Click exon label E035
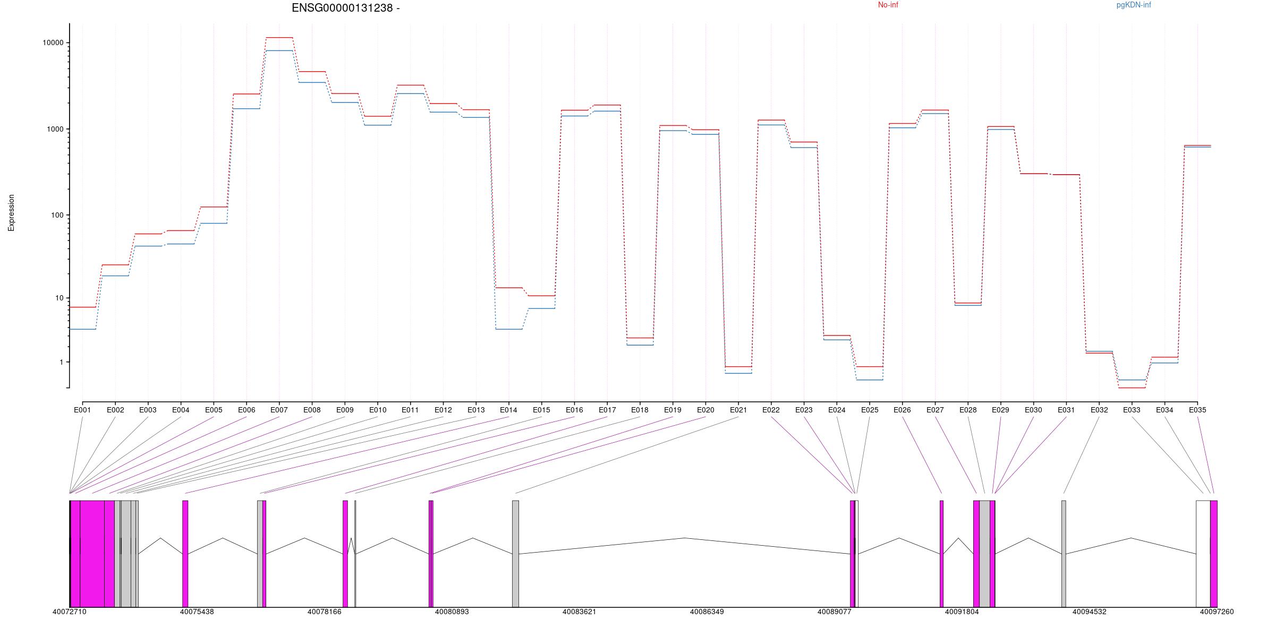Screen dimensions: 1275x637 click(x=1197, y=410)
